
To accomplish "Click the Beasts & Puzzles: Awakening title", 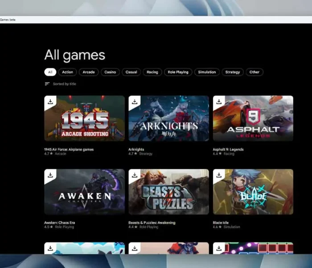I will pyautogui.click(x=152, y=223).
